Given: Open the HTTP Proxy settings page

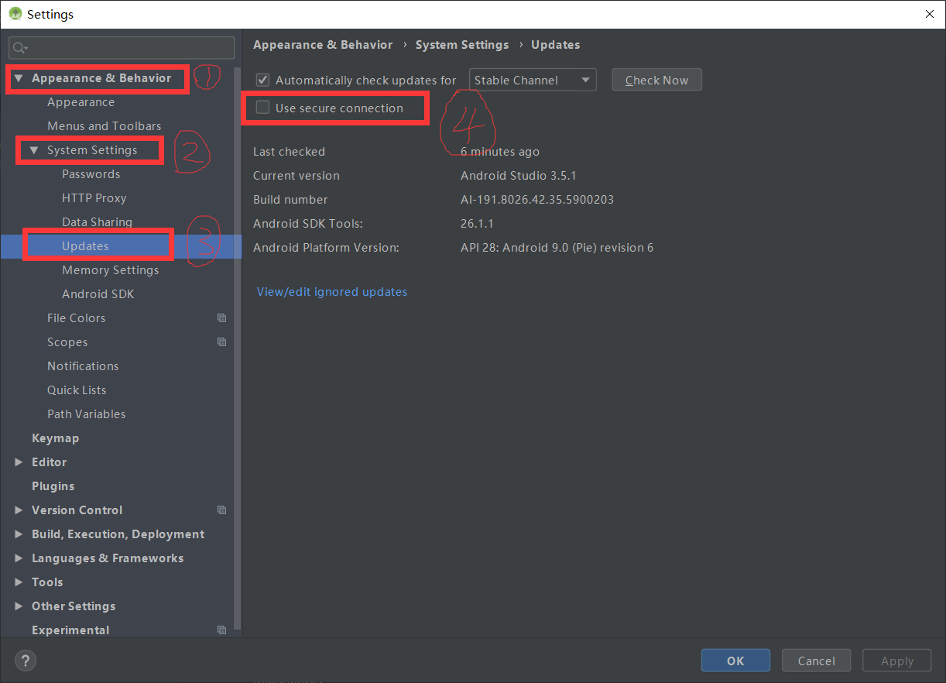Looking at the screenshot, I should coord(94,198).
